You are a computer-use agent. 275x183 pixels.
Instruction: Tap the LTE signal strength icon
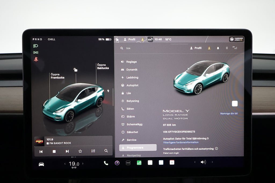click(235, 48)
